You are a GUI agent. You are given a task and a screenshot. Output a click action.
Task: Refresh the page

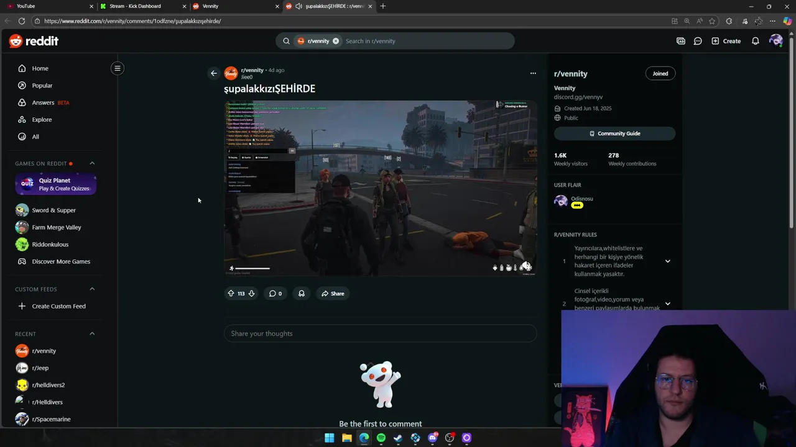pos(22,21)
